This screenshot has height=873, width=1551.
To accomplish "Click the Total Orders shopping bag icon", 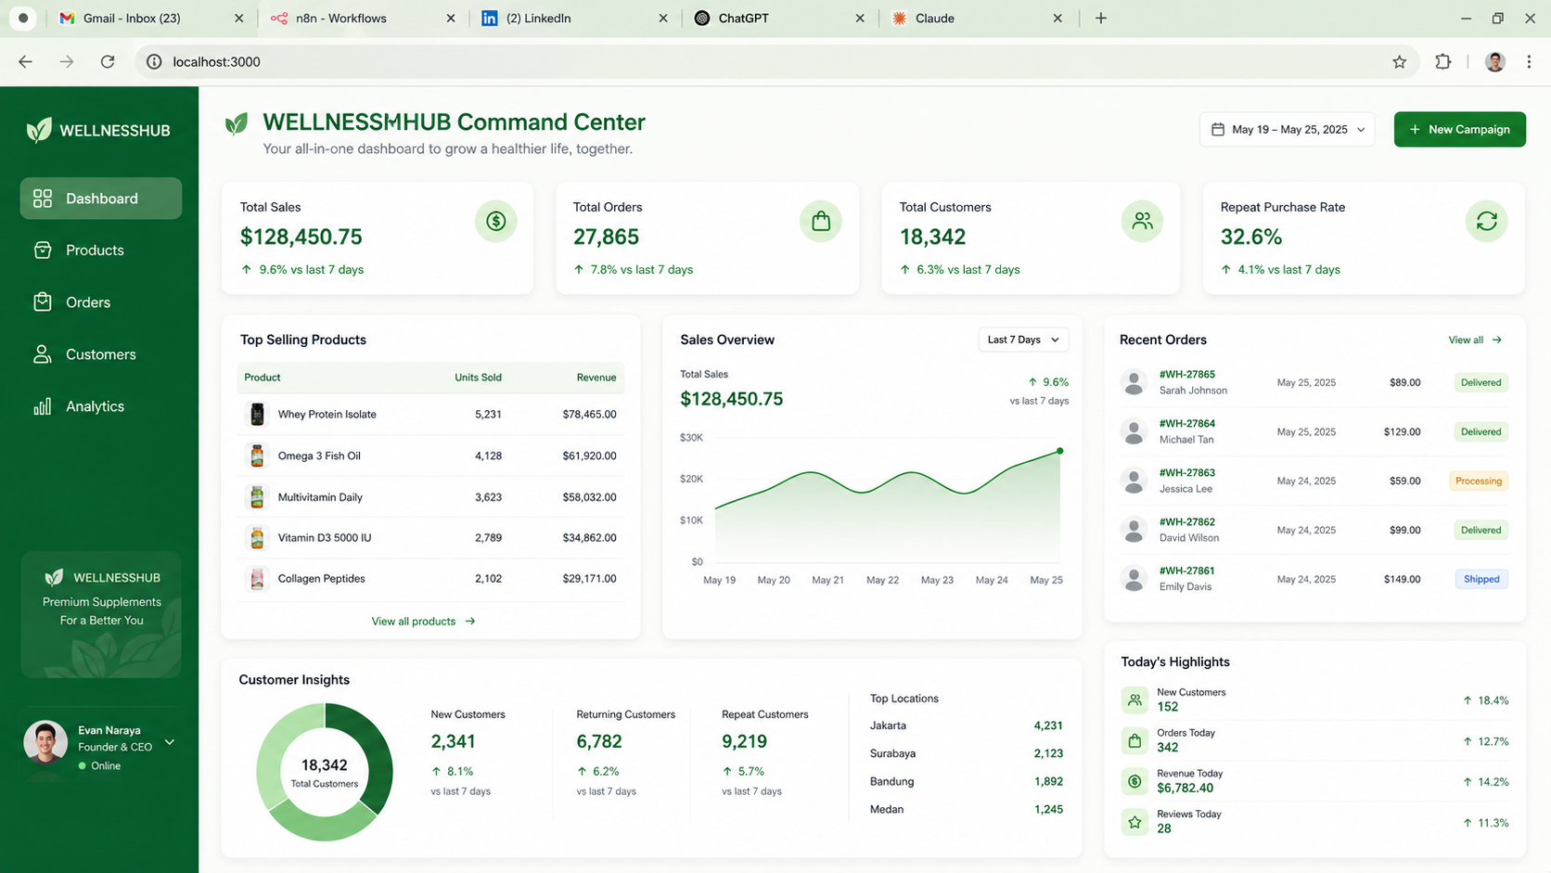I will (821, 222).
